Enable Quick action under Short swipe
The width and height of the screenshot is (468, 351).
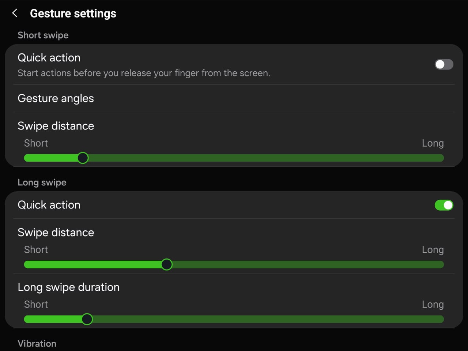coord(444,64)
